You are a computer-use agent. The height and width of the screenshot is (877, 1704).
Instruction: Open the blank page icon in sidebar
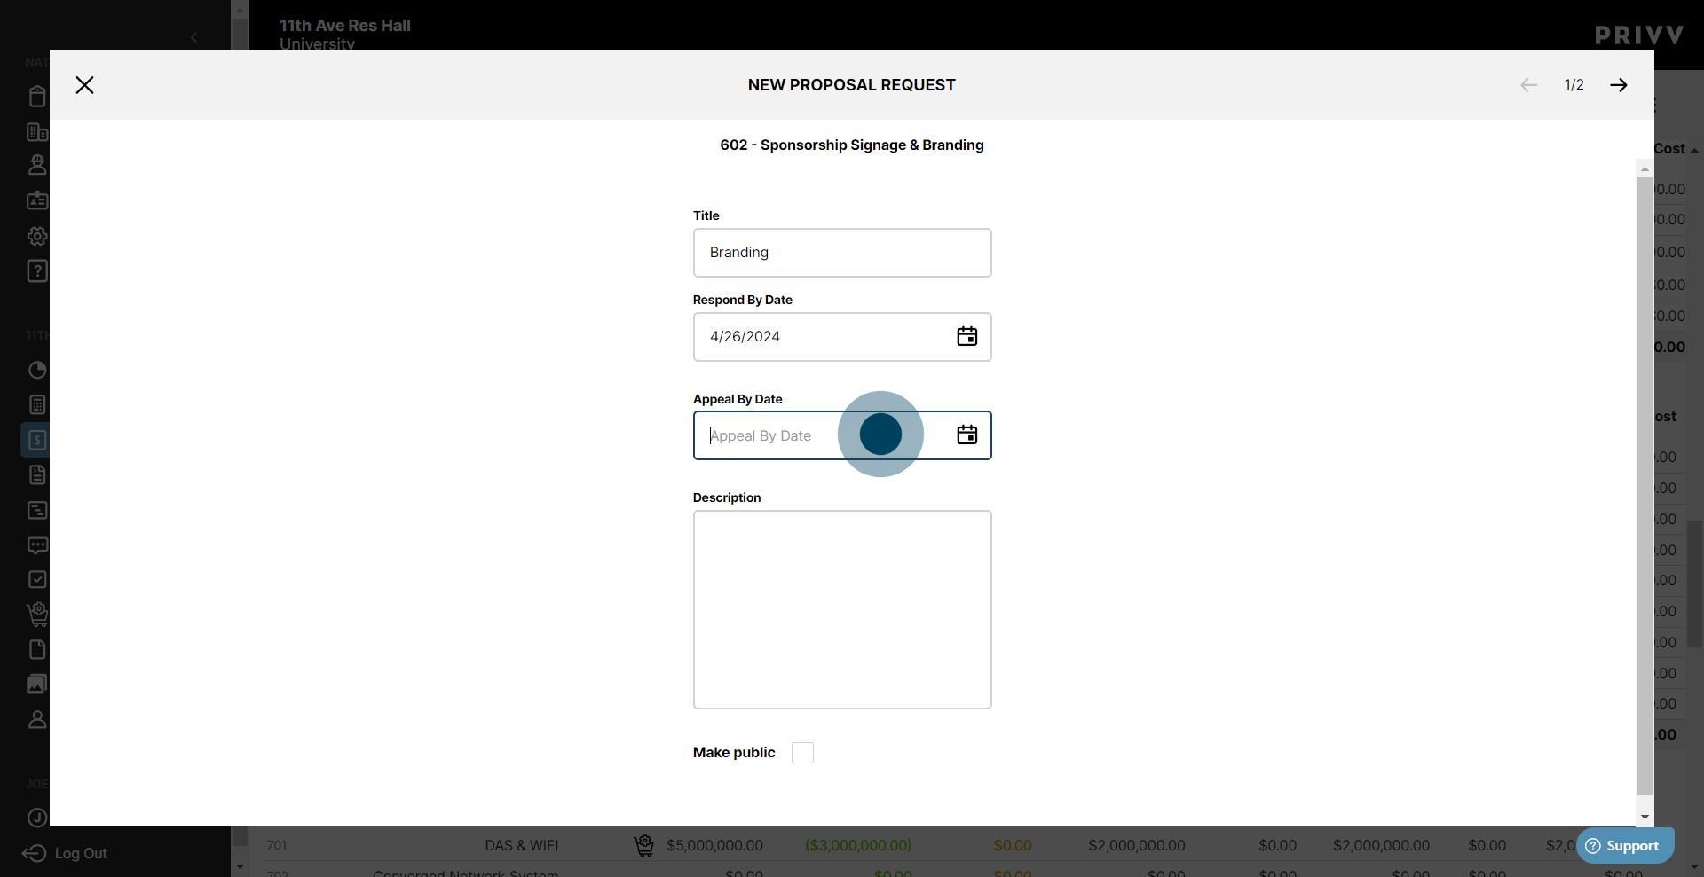[x=37, y=650]
